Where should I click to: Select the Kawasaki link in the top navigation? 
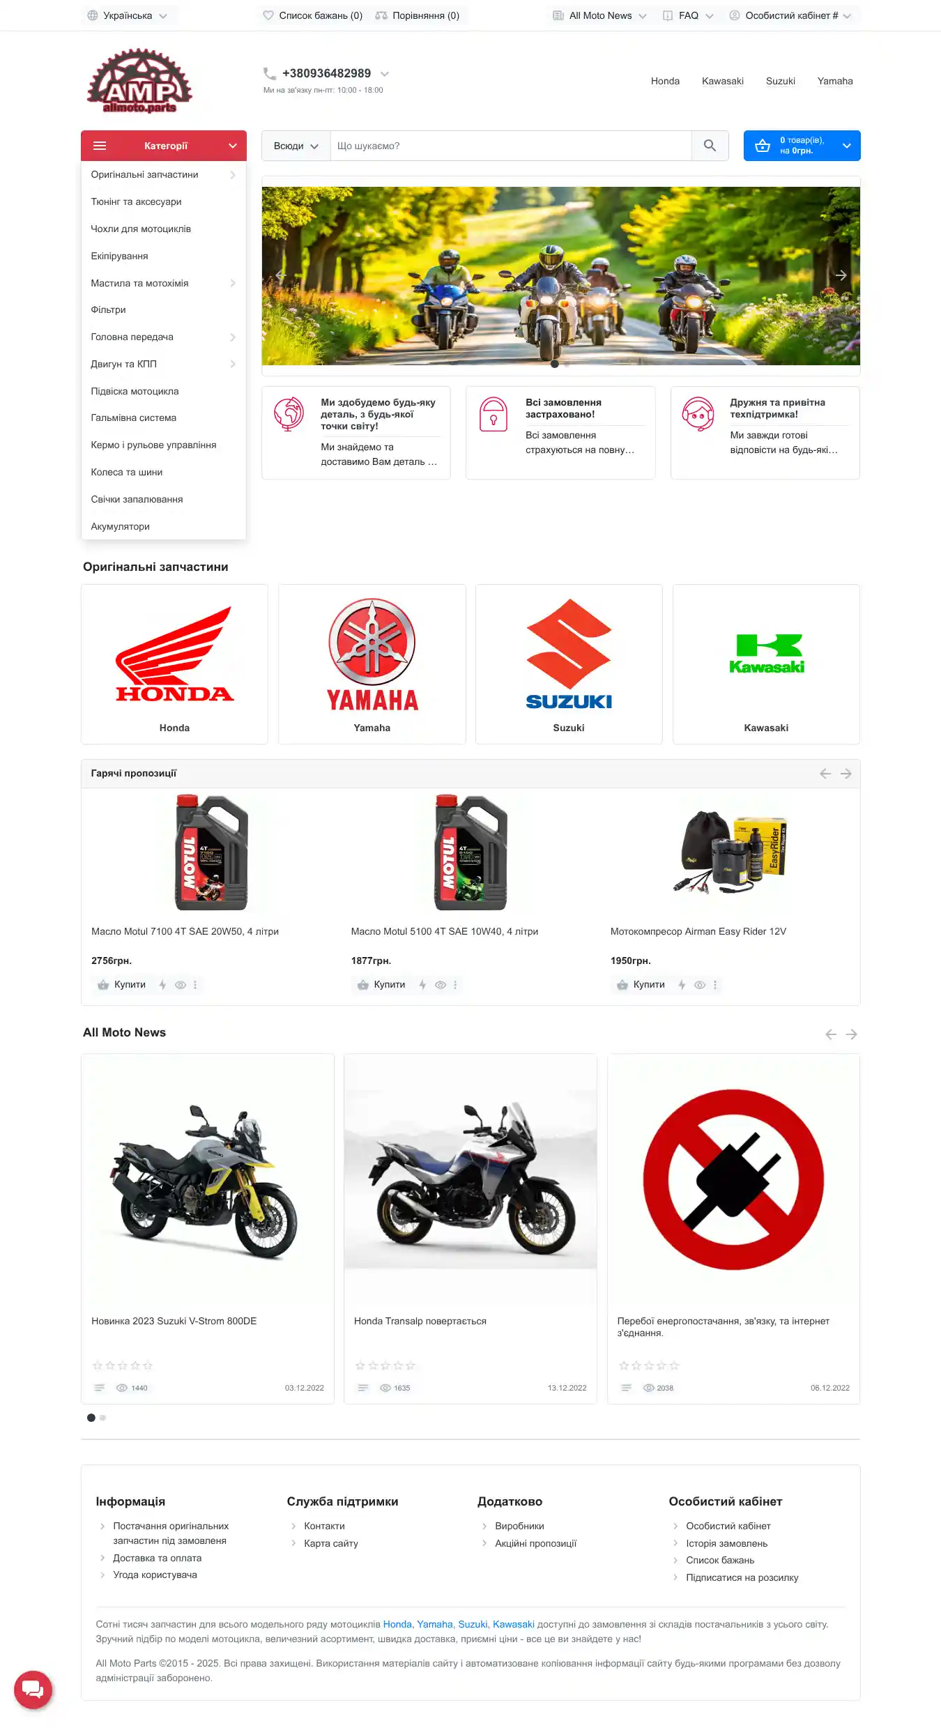723,81
